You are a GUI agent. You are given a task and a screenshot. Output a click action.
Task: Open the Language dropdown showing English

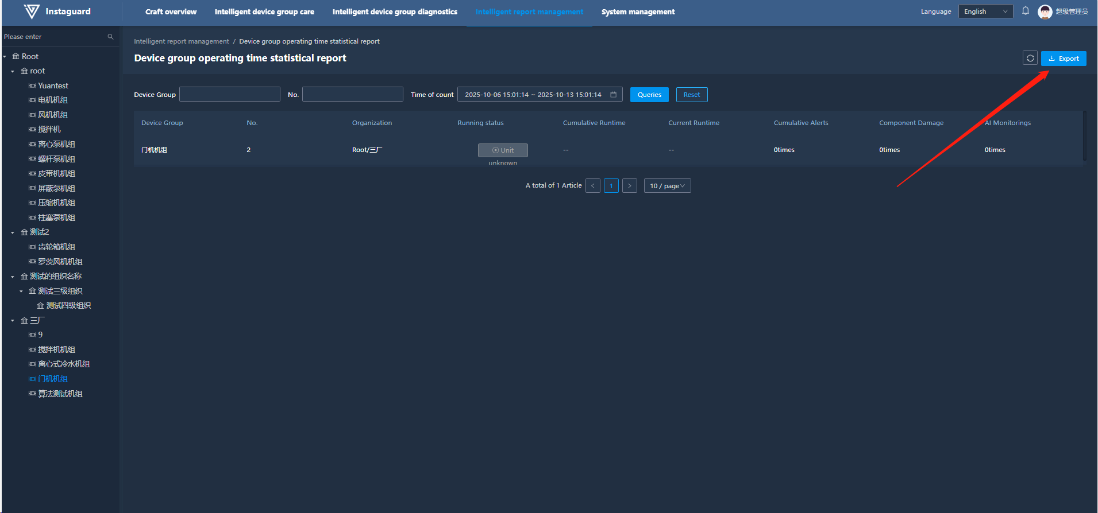tap(985, 11)
